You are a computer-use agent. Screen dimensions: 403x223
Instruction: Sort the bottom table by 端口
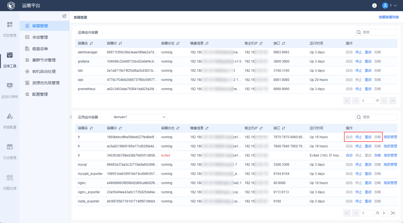[x=283, y=128]
